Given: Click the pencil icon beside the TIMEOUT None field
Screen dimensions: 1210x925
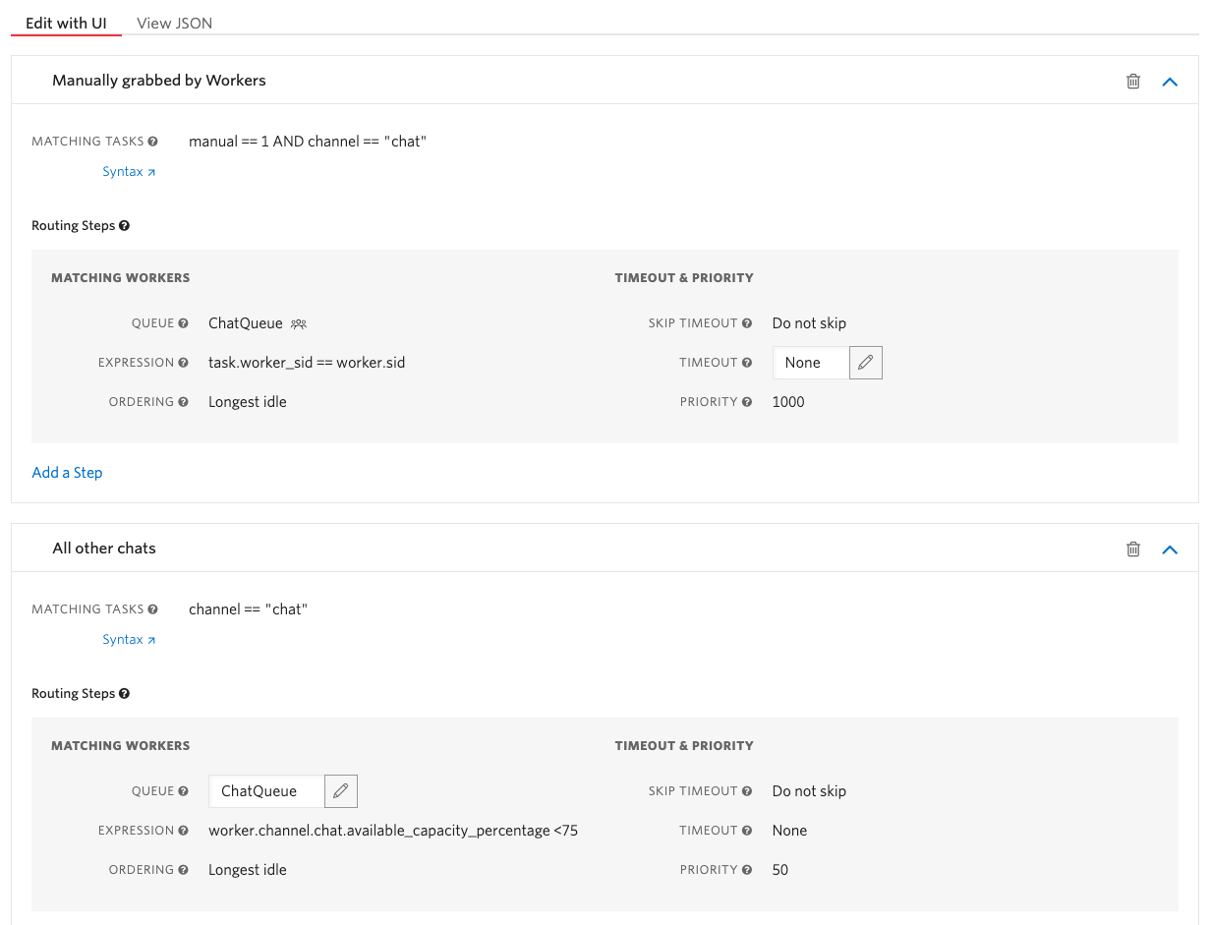Looking at the screenshot, I should point(865,363).
